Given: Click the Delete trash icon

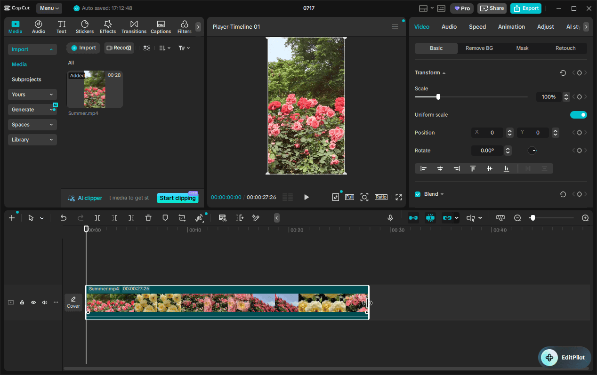Looking at the screenshot, I should [x=148, y=218].
